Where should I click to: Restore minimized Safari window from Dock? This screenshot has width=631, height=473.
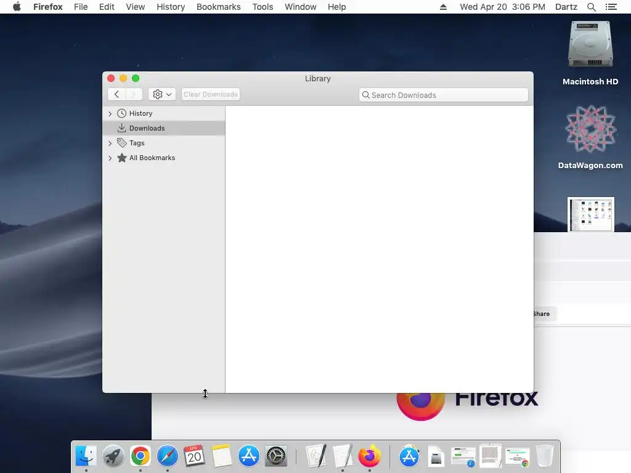click(x=463, y=457)
